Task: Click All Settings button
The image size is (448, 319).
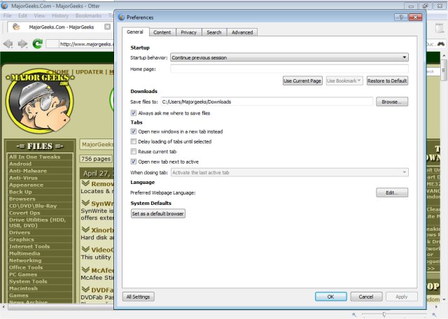Action: tap(139, 297)
